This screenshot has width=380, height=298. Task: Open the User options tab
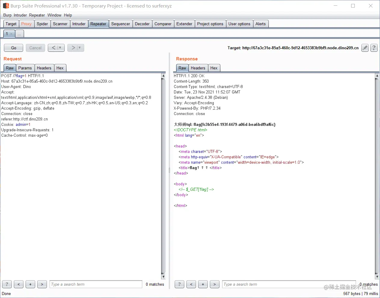click(239, 24)
